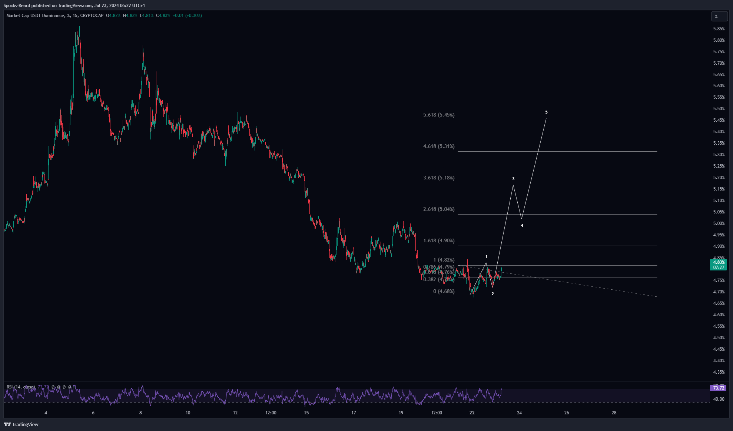Click the 5.85% price axis label
733x431 pixels.
point(719,29)
